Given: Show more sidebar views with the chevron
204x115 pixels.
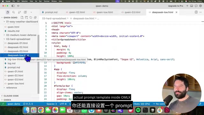Looking at the screenshot, I should pos(31,12).
